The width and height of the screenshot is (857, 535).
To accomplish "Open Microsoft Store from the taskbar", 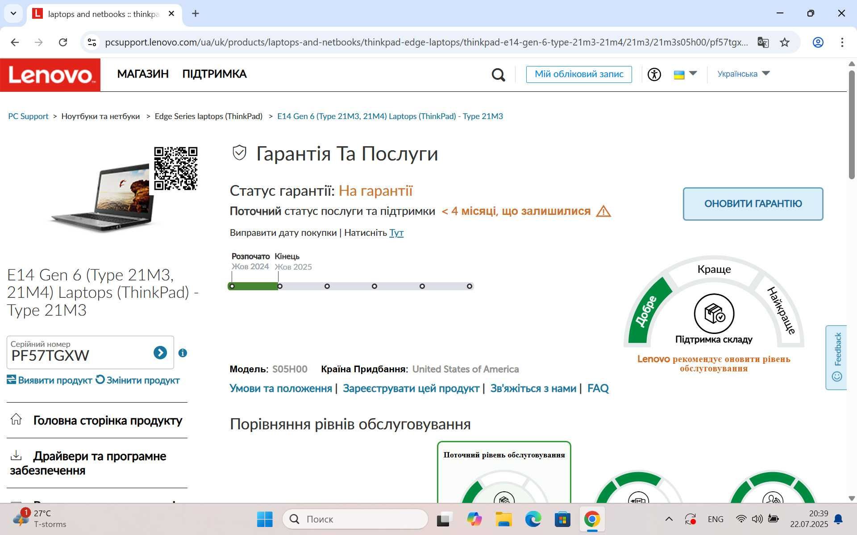I will (562, 519).
